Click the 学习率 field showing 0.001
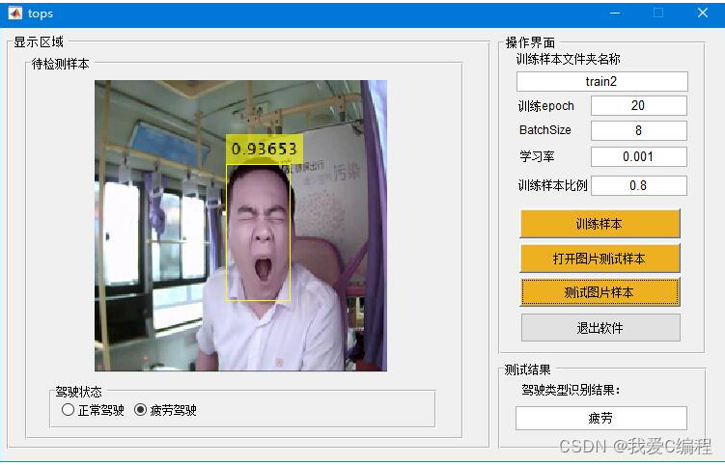 [638, 156]
